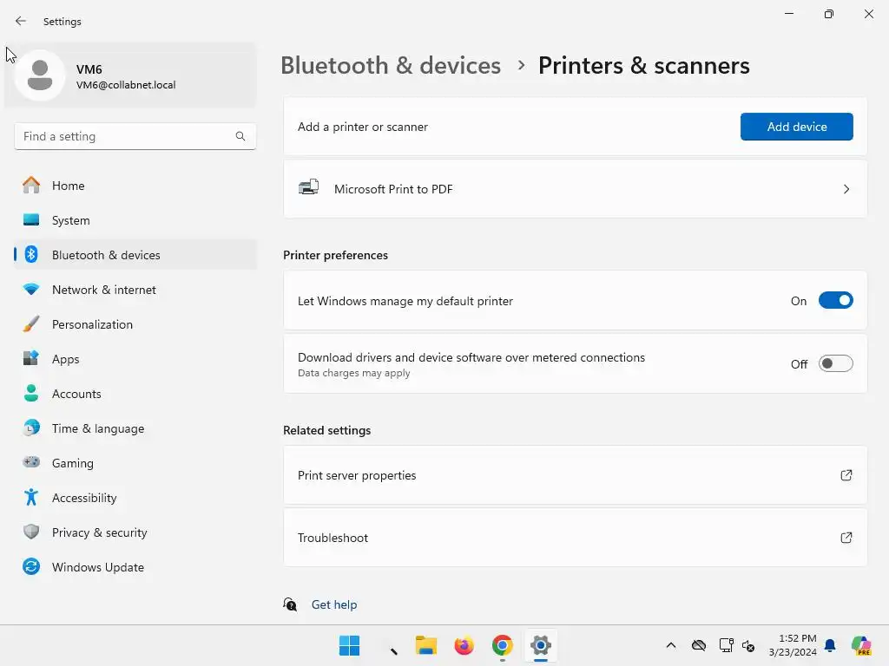The width and height of the screenshot is (889, 666).
Task: Click the network display tray icon
Action: (726, 645)
